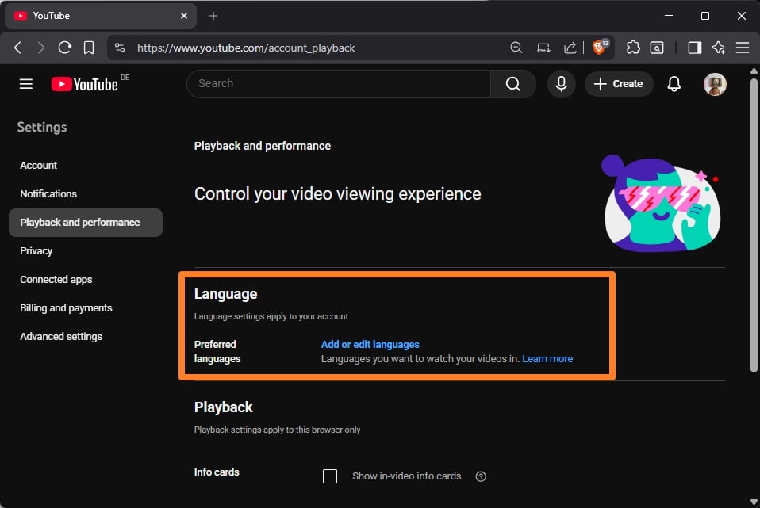
Task: Click the Learn more link
Action: pos(547,359)
